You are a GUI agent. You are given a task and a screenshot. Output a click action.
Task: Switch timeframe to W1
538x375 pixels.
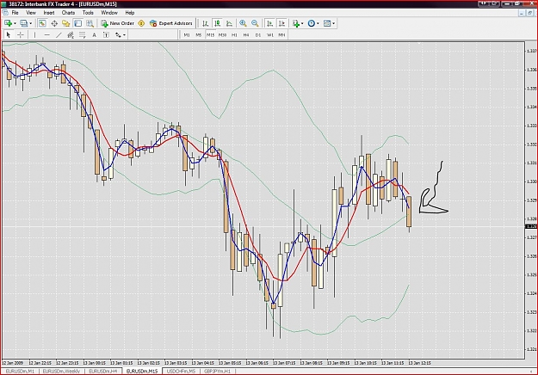270,35
